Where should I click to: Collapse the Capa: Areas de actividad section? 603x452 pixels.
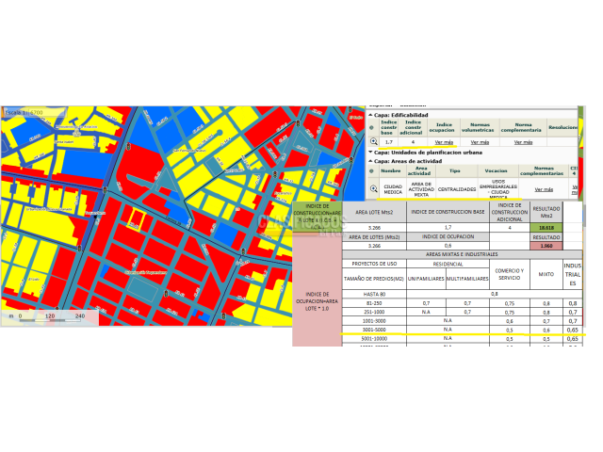coord(370,161)
